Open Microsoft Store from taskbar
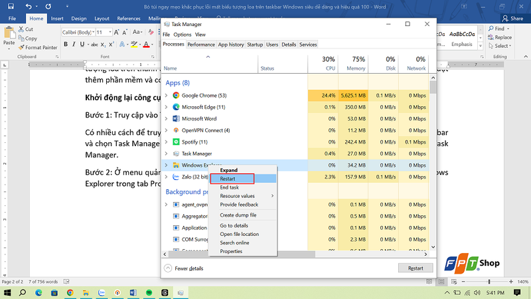531x299 pixels. (54, 292)
